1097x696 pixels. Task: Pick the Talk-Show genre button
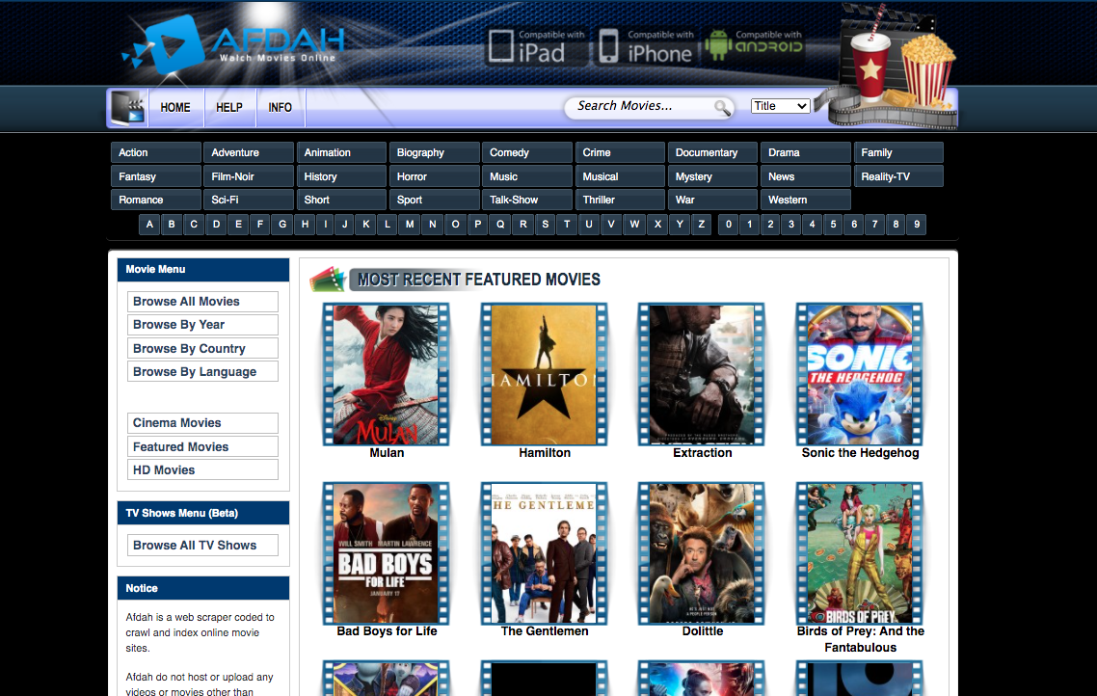coord(527,200)
